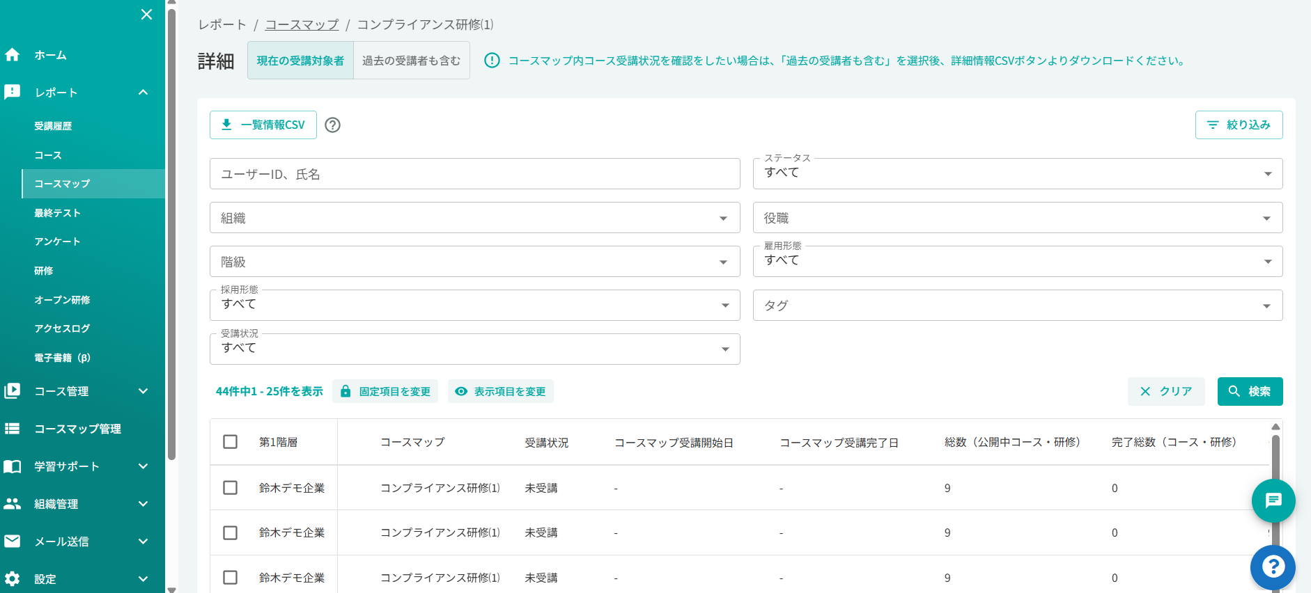1311x593 pixels.
Task: Click the help question mark beside 一覧情報CSV
Action: pyautogui.click(x=333, y=125)
